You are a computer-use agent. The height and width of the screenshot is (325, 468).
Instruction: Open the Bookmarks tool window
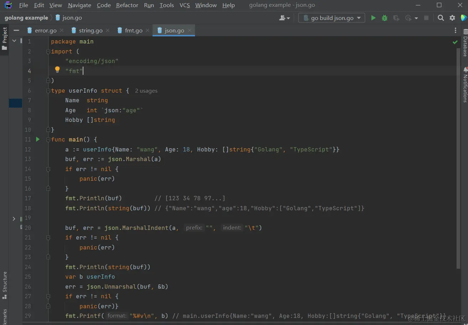tap(5, 316)
